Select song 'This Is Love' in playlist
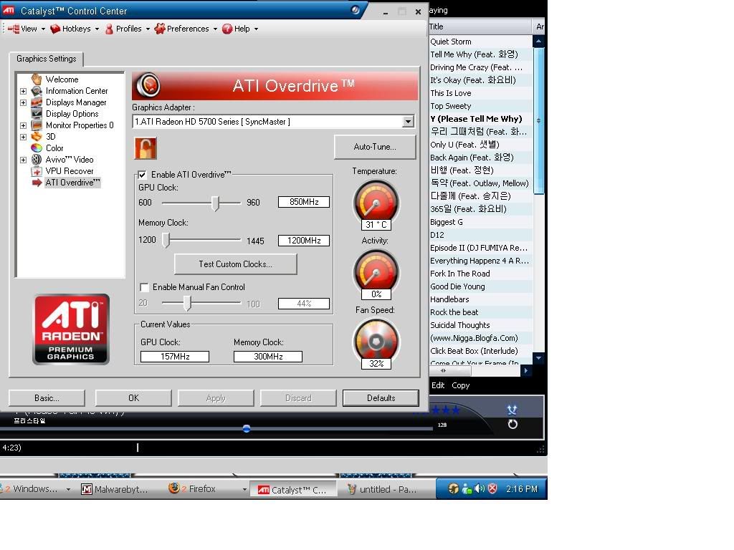 point(451,93)
